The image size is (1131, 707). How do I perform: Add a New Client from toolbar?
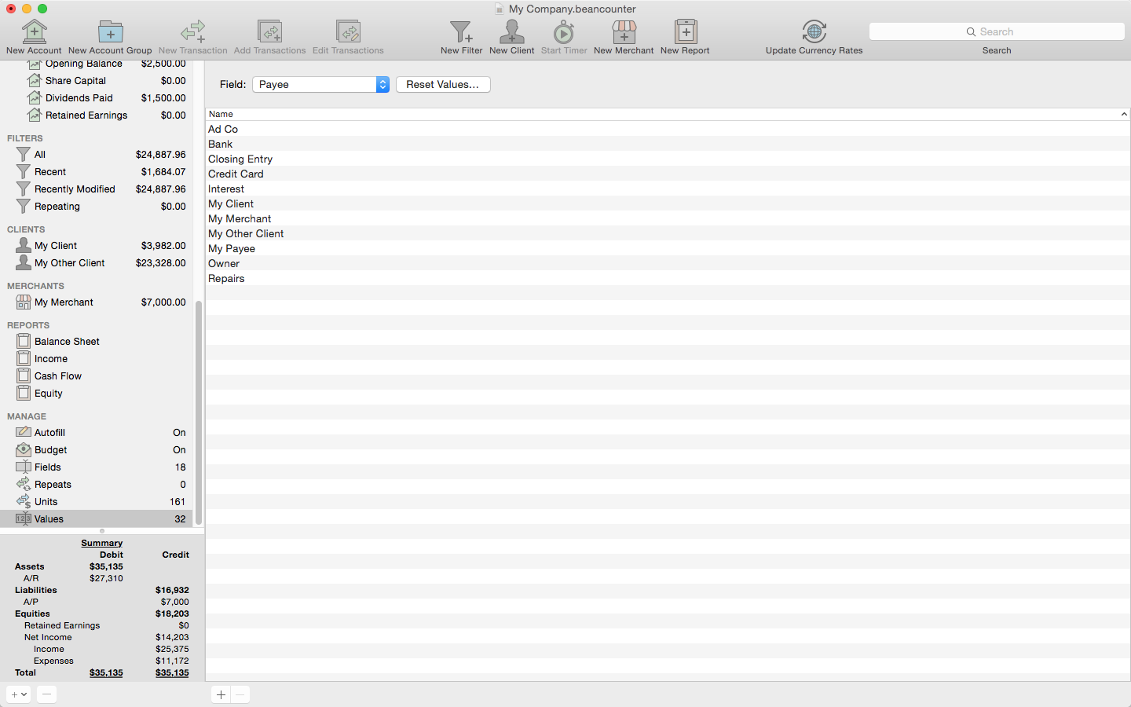(511, 33)
